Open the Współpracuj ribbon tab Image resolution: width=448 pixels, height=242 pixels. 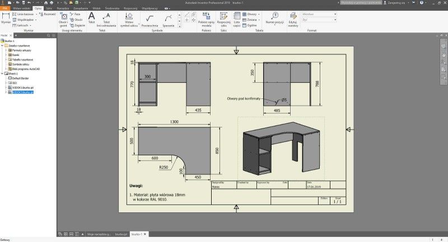click(x=150, y=8)
